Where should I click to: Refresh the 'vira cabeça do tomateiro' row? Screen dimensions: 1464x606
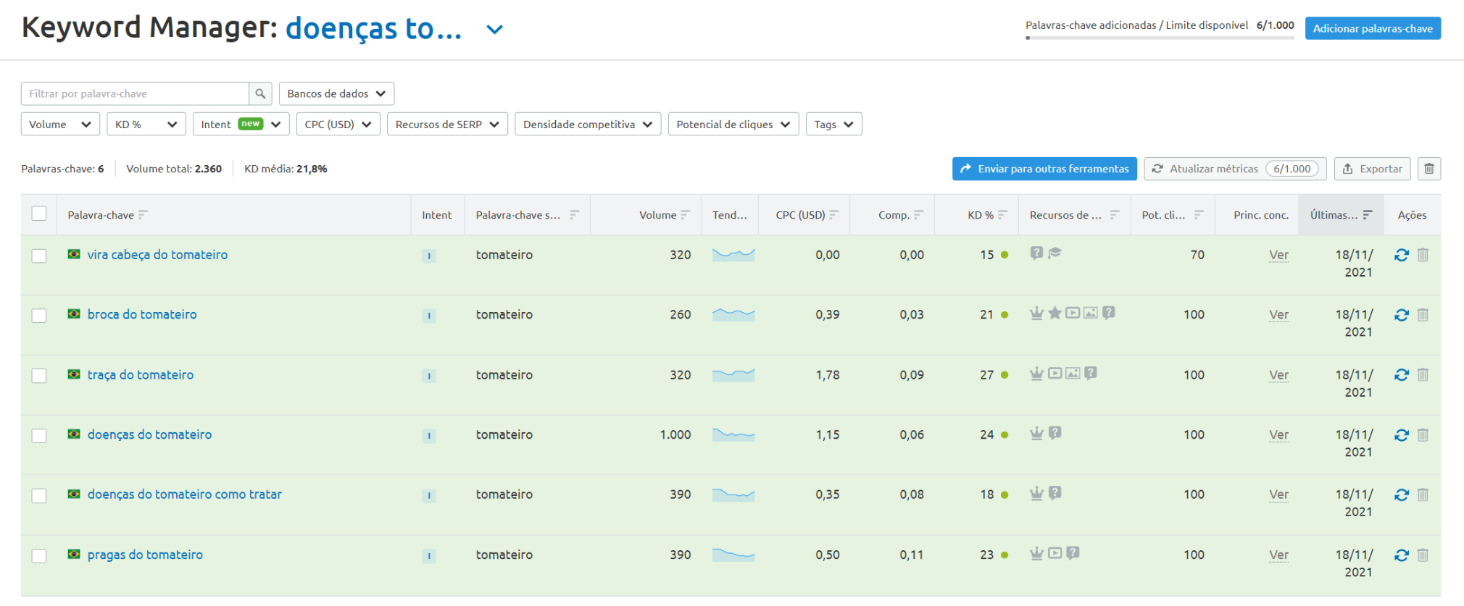[x=1401, y=255]
